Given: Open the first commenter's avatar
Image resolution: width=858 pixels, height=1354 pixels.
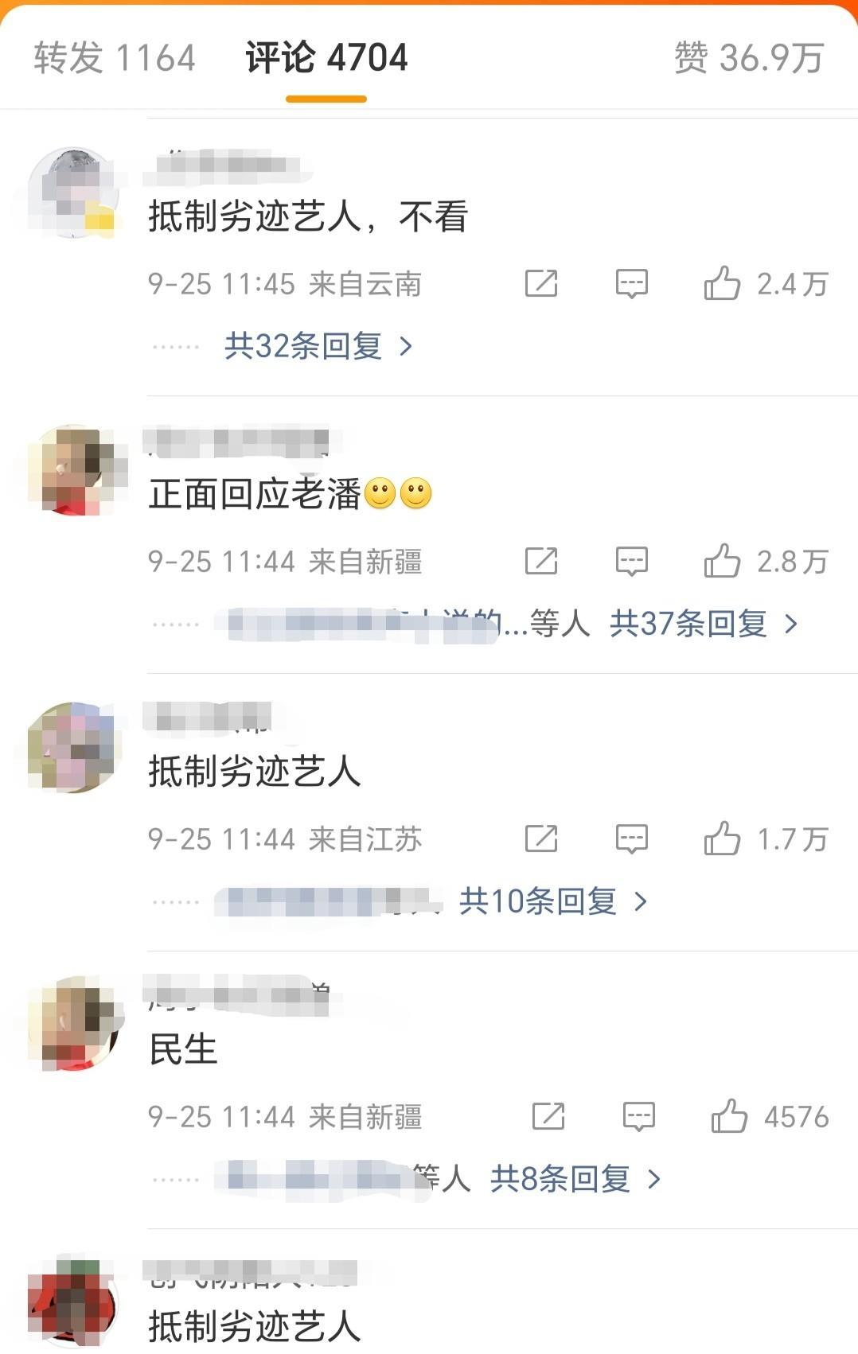Looking at the screenshot, I should point(73,193).
